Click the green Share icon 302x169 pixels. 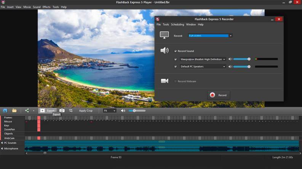[x=27, y=111]
